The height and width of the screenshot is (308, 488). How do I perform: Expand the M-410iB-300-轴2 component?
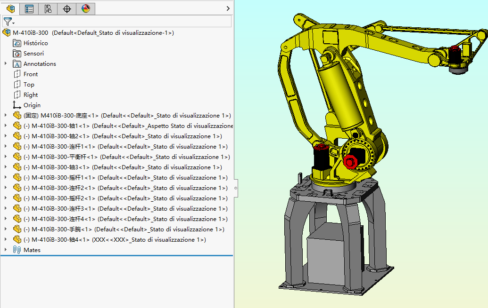point(6,136)
